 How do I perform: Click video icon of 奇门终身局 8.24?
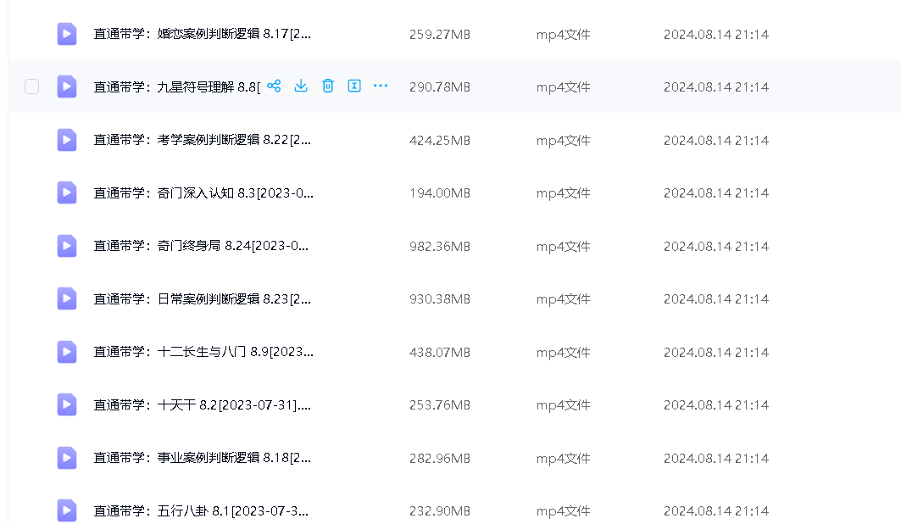(x=67, y=246)
